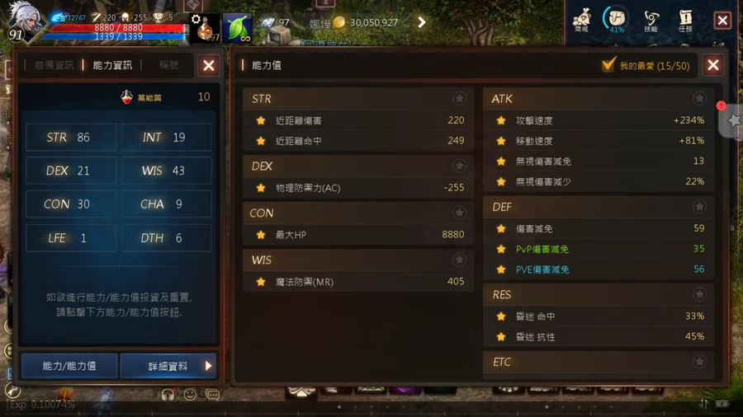Toggle favorite star for ATK category
Image resolution: width=743 pixels, height=417 pixels.
point(699,98)
